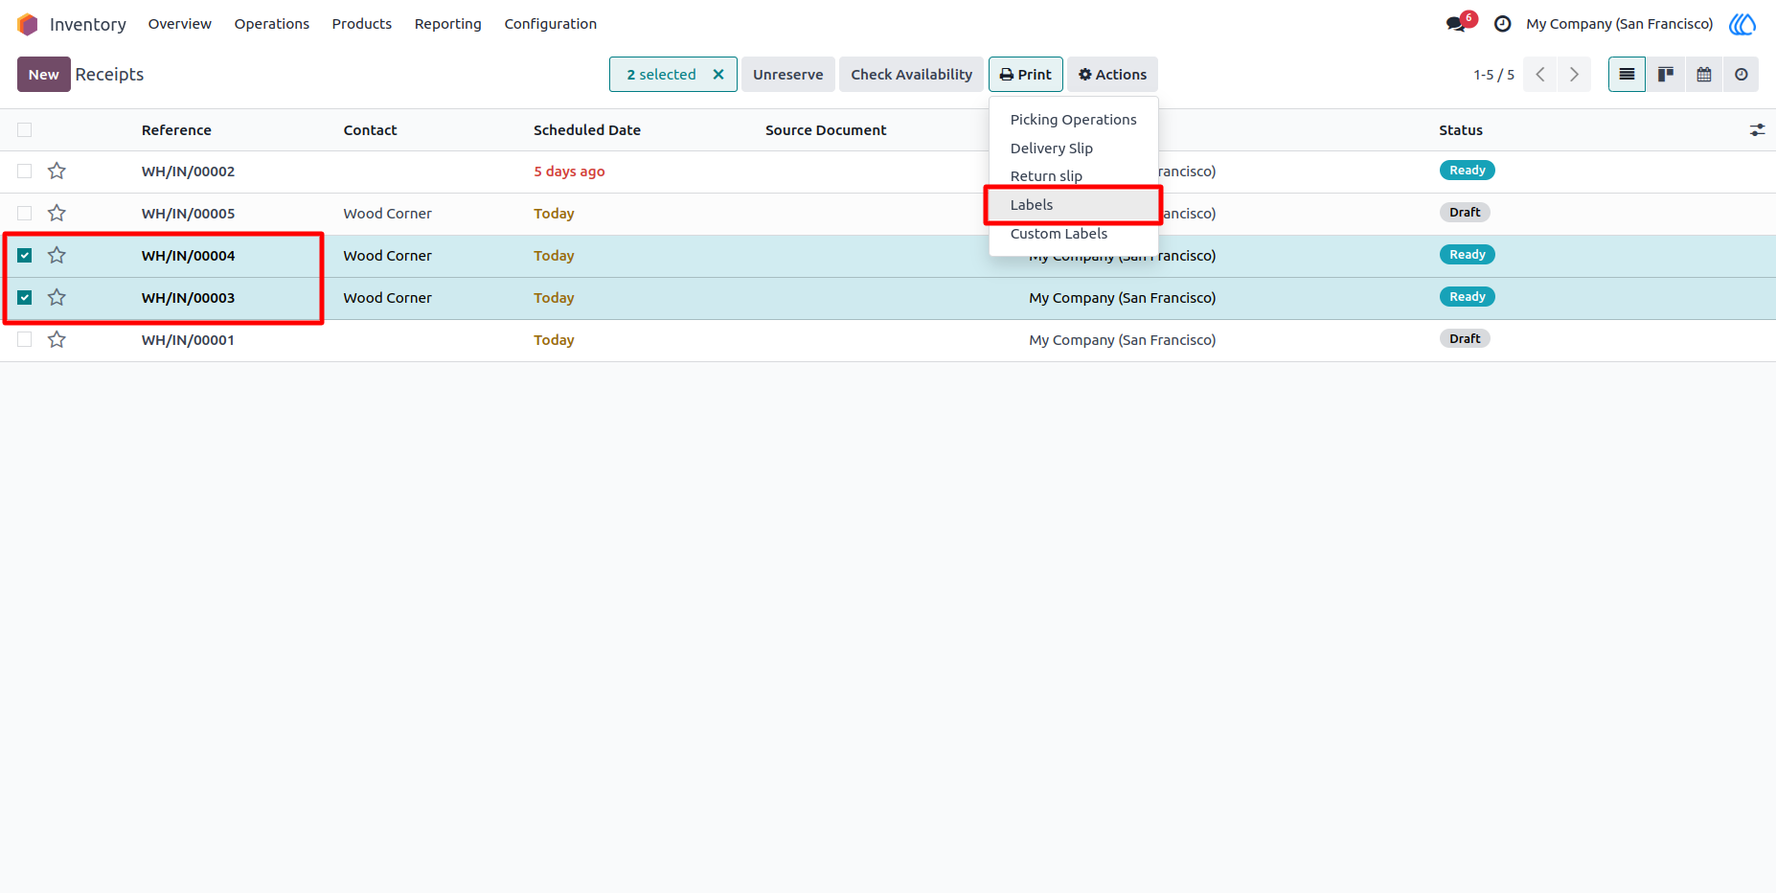Select the List view icon
Screen dimensions: 1776x893
(1627, 75)
